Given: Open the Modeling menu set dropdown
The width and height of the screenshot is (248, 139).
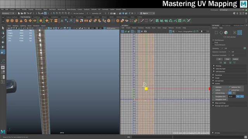Looking at the screenshot, I should click(8, 14).
